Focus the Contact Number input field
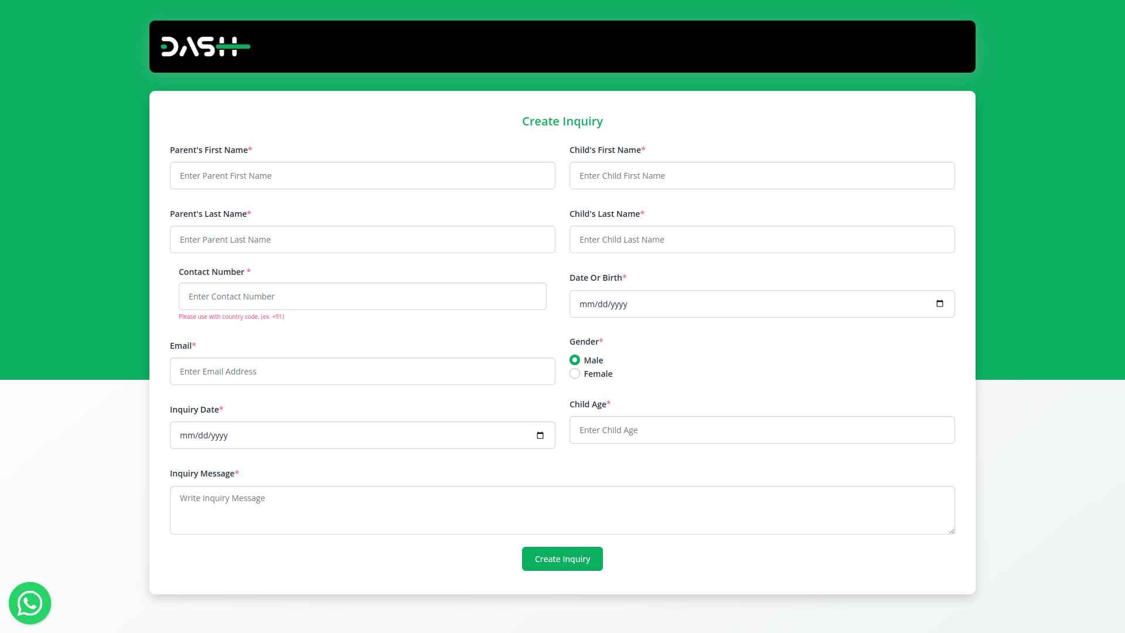Image resolution: width=1125 pixels, height=633 pixels. [362, 297]
